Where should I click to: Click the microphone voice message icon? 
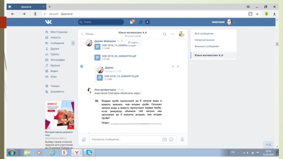(x=182, y=140)
